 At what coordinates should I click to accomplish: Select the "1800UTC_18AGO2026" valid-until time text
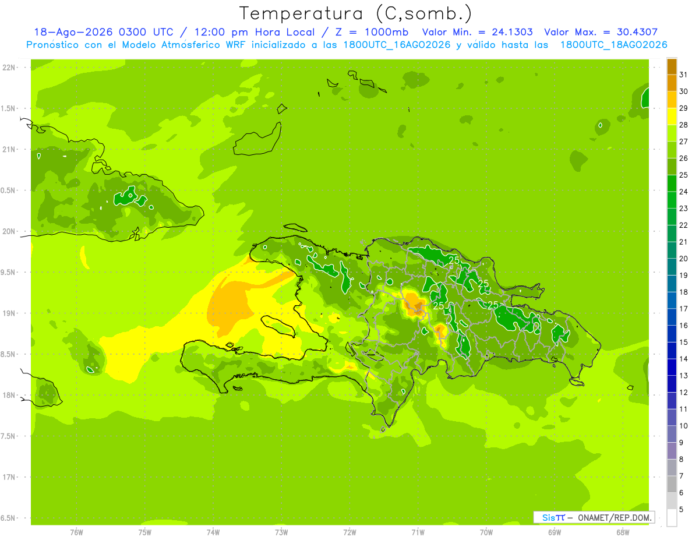[613, 45]
